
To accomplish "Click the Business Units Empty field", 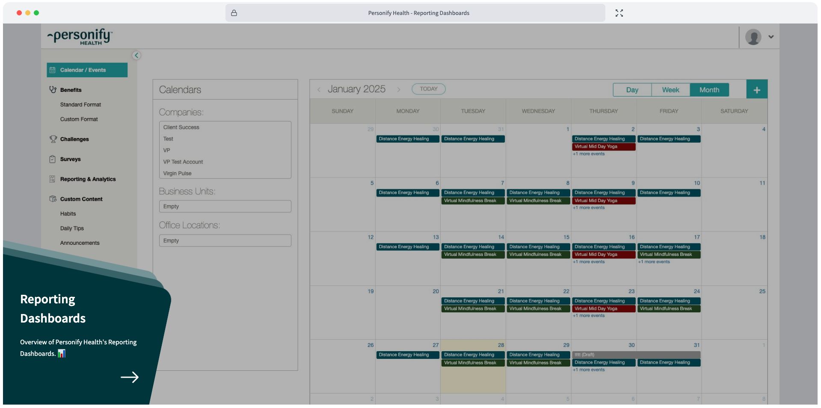I will [225, 206].
